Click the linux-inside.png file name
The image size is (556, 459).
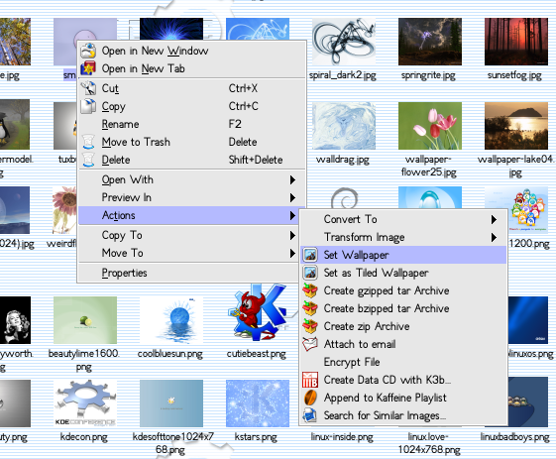click(342, 437)
